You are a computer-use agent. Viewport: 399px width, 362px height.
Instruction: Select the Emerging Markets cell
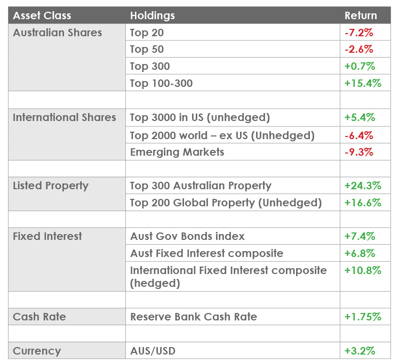[x=177, y=152]
